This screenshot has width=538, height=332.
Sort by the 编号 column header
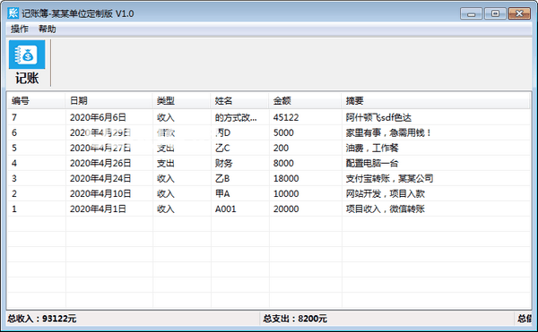pos(36,100)
